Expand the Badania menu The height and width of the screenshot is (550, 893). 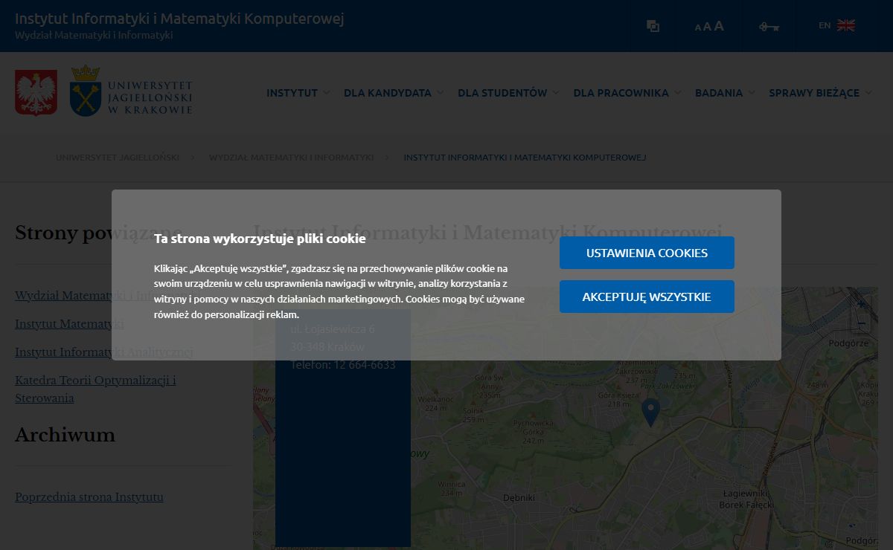725,93
